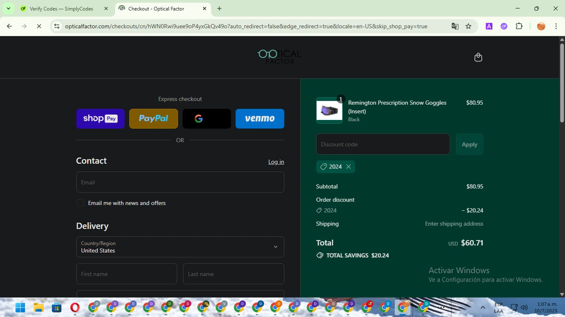
Task: Select Venmo express checkout
Action: click(260, 118)
